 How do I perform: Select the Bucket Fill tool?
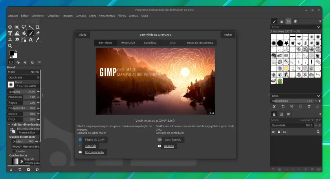coord(24,33)
